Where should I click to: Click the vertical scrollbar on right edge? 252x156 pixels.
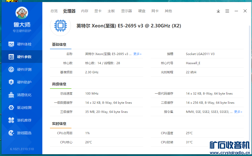pyautogui.click(x=249, y=76)
